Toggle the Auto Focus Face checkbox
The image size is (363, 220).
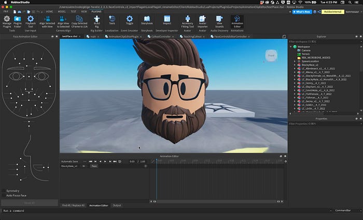coord(4,196)
